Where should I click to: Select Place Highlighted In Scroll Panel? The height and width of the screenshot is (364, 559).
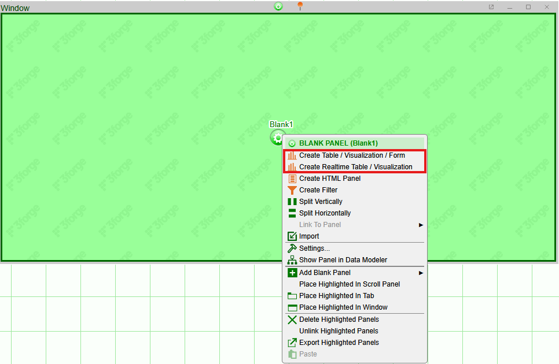point(350,284)
